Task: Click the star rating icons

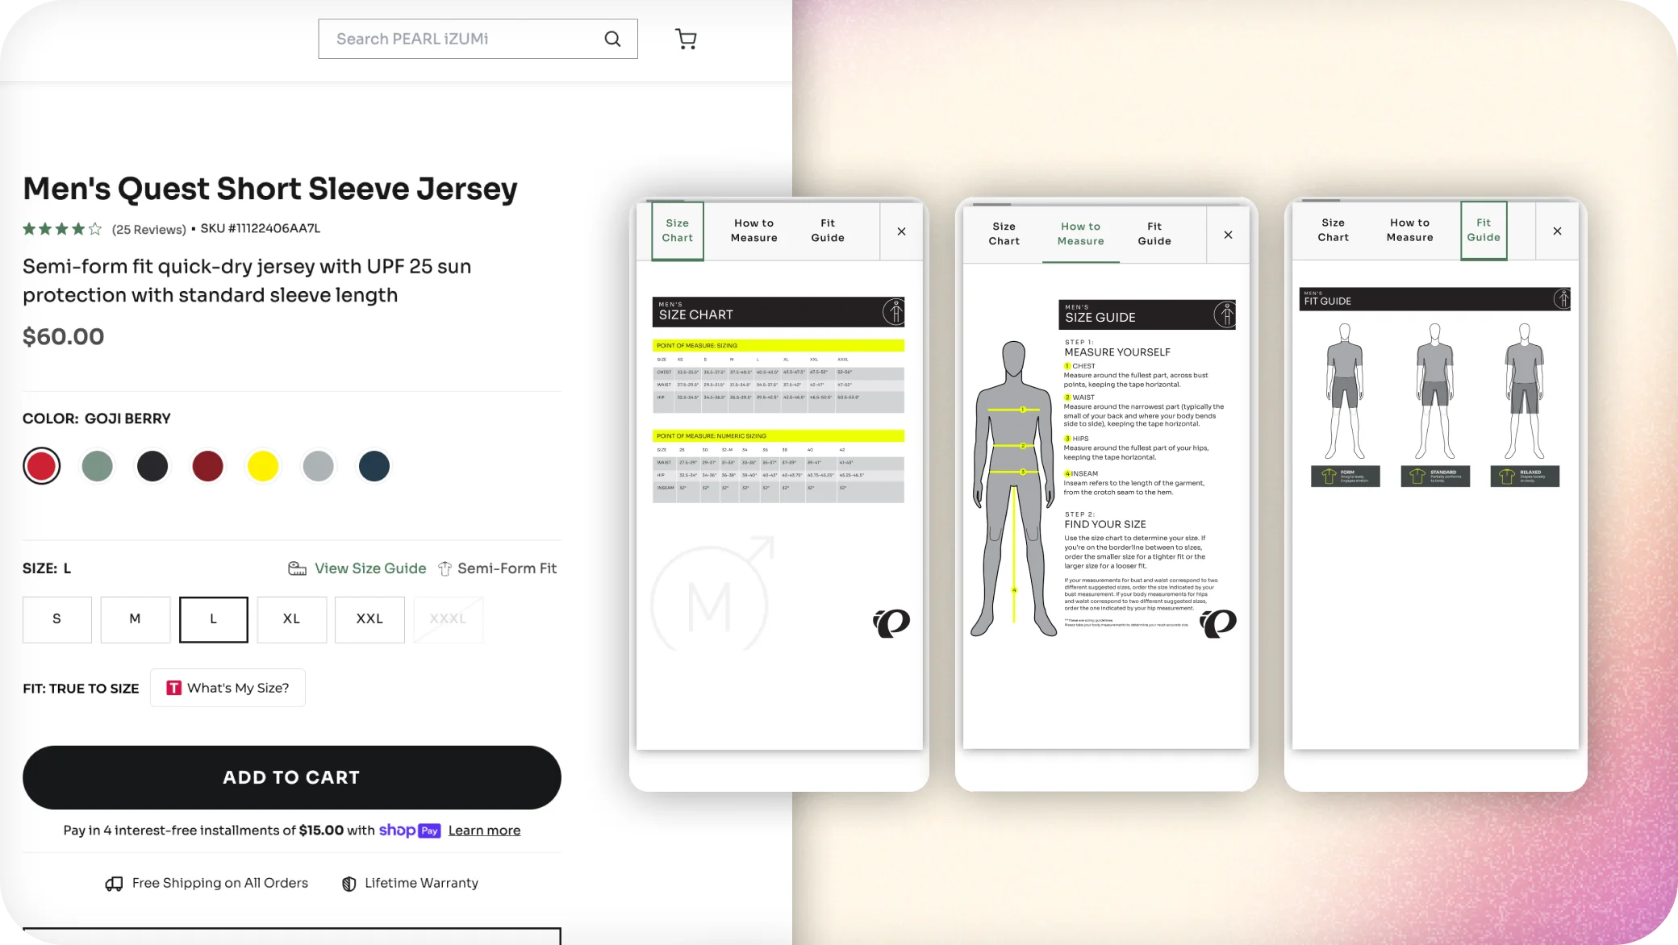Action: 62,229
